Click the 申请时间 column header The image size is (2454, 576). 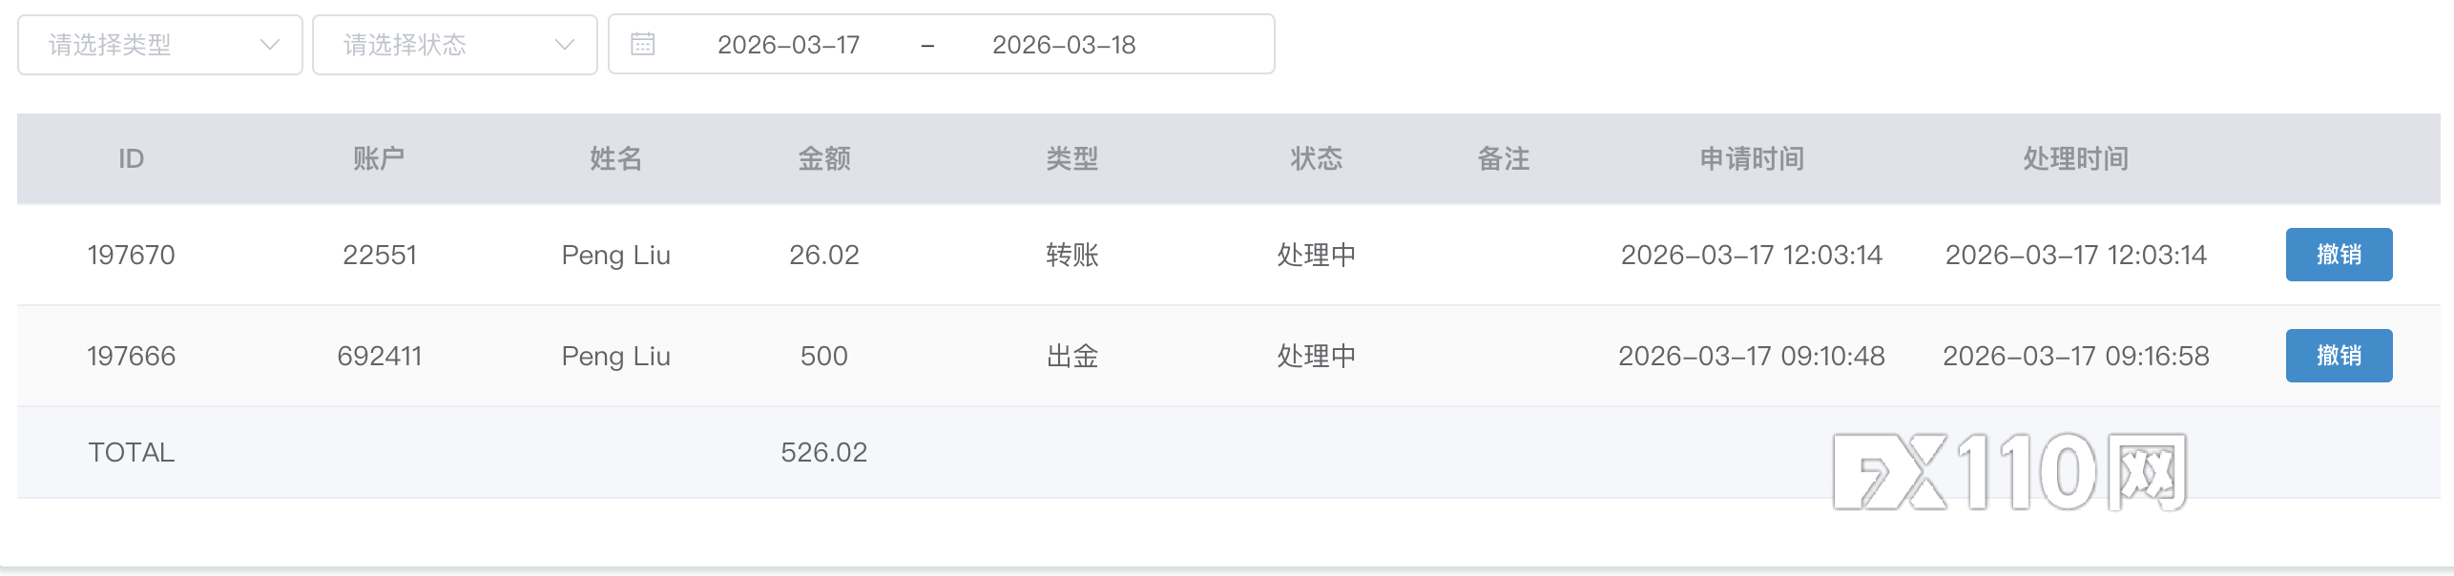point(1752,158)
